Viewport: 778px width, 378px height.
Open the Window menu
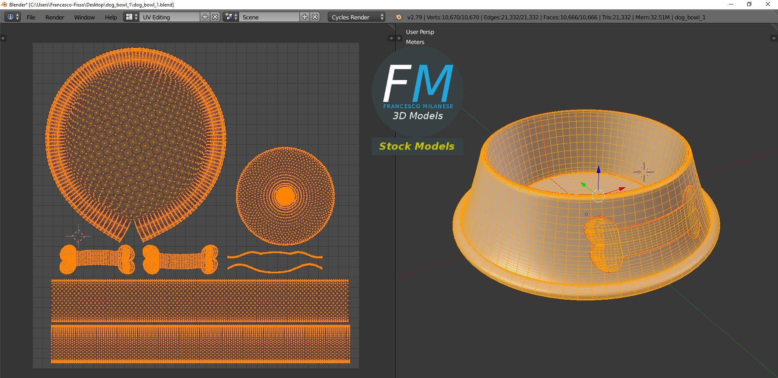click(x=84, y=17)
